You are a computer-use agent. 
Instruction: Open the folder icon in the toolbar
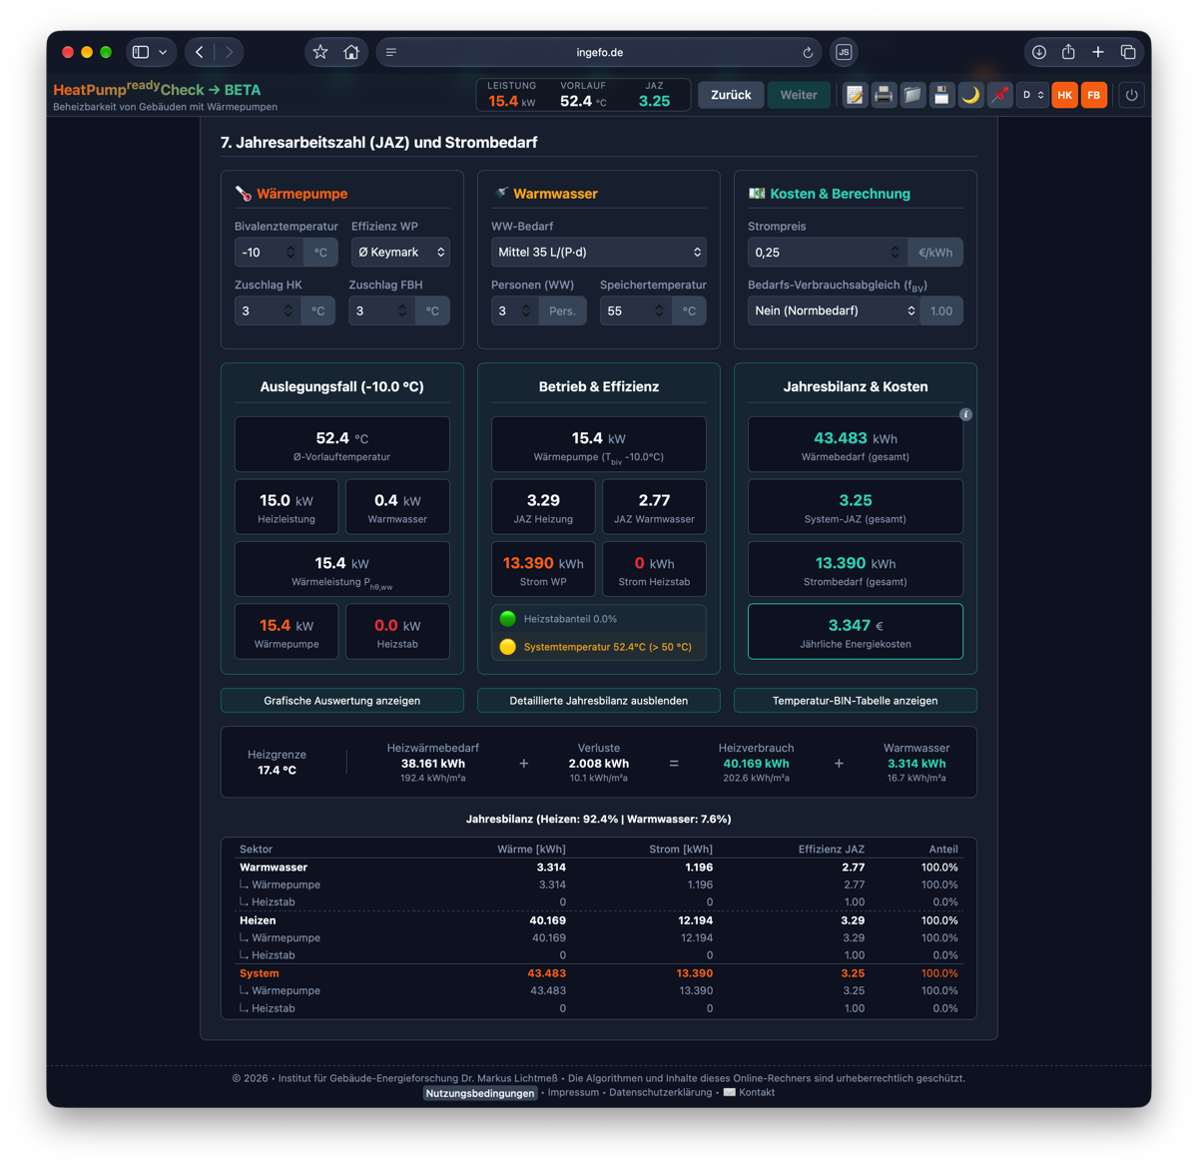tap(912, 95)
